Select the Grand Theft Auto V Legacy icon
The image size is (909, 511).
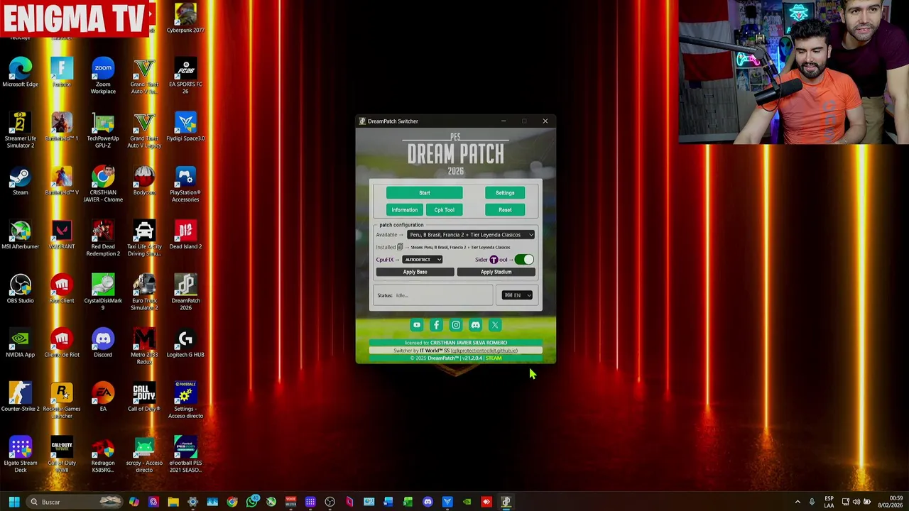144,129
